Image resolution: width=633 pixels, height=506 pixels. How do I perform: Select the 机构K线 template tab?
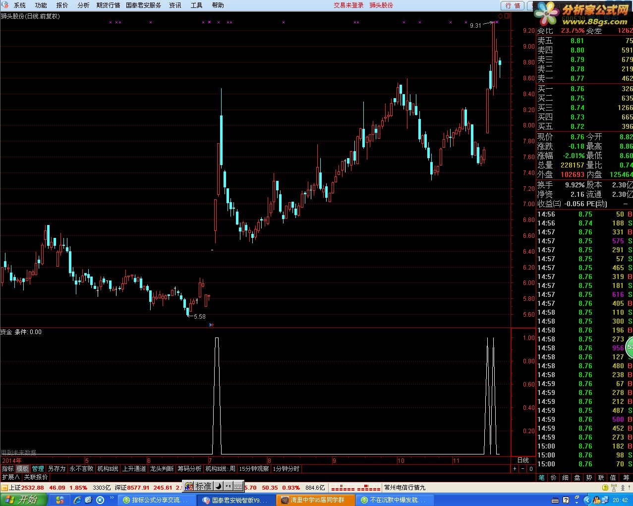[108, 468]
